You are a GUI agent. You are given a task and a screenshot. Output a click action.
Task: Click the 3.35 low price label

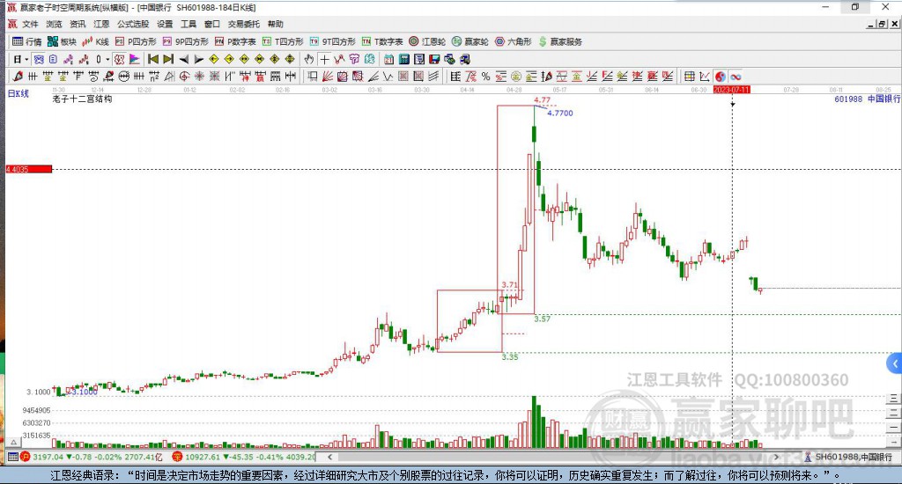[x=510, y=357]
